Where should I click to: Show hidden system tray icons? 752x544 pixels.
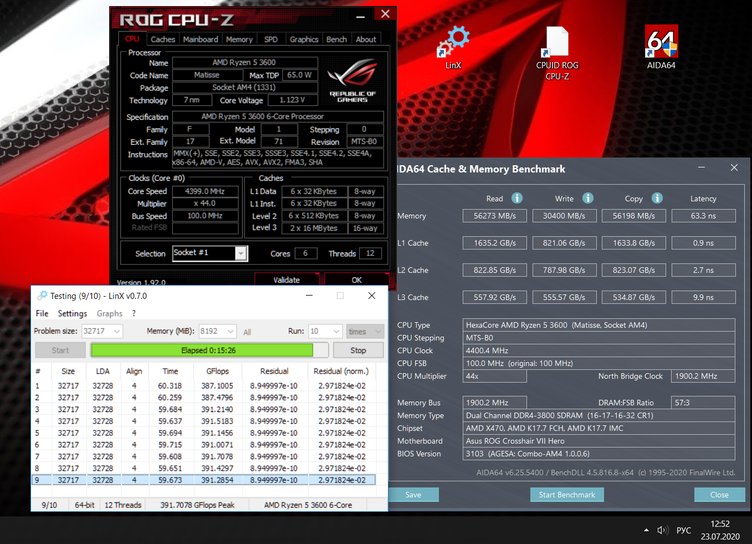[646, 530]
